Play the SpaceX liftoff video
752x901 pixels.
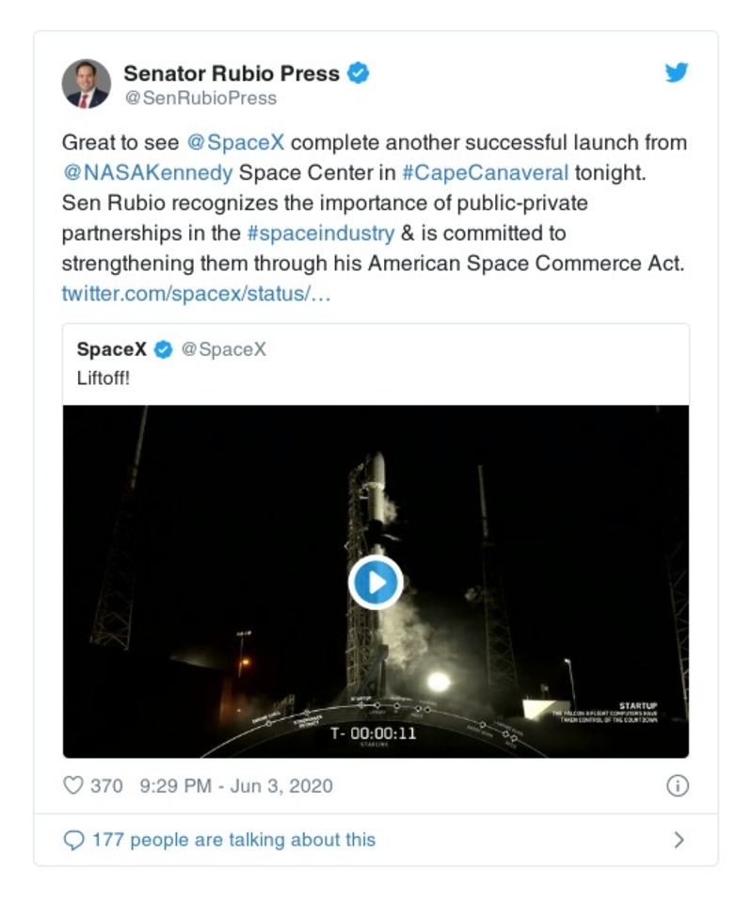point(376,582)
